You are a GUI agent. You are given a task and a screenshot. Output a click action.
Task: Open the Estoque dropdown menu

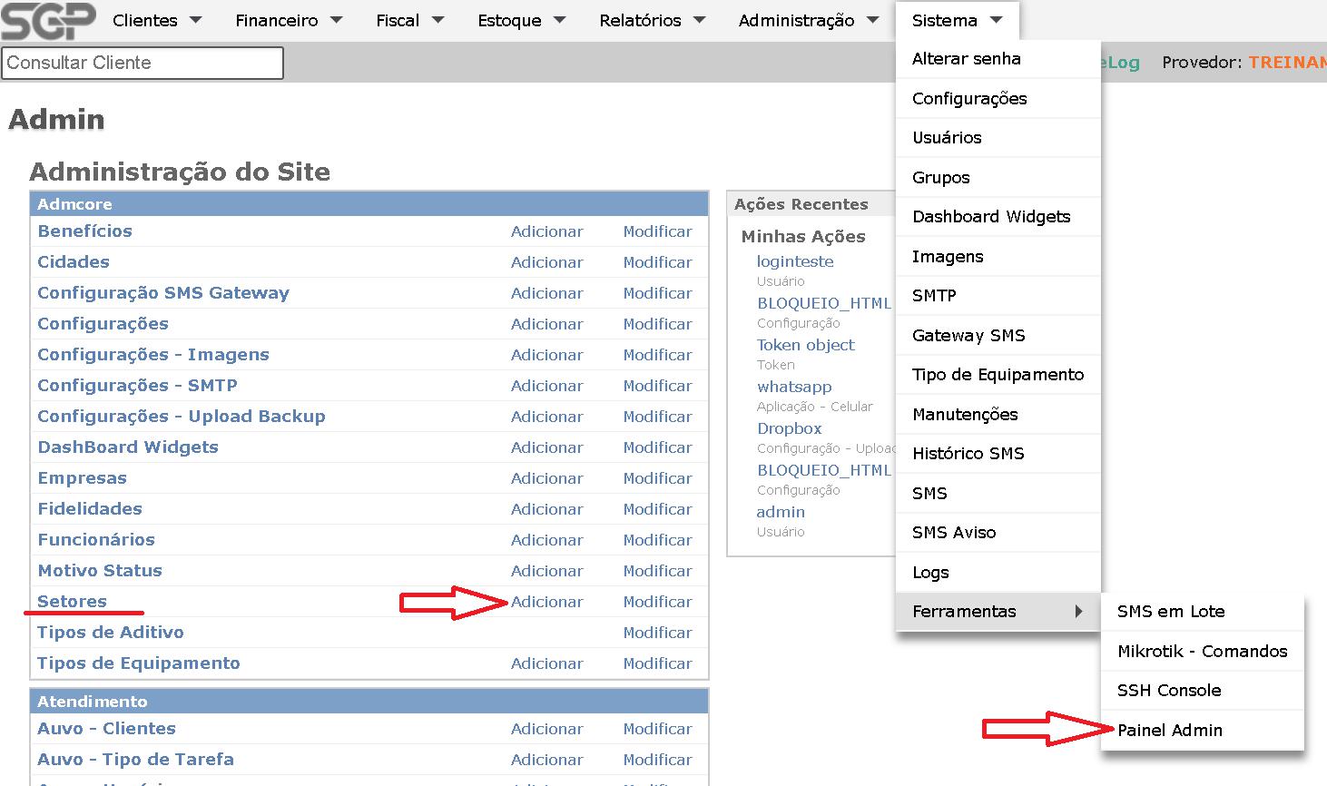tap(521, 20)
